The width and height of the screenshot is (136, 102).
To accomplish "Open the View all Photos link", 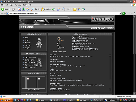I will point(59,52).
